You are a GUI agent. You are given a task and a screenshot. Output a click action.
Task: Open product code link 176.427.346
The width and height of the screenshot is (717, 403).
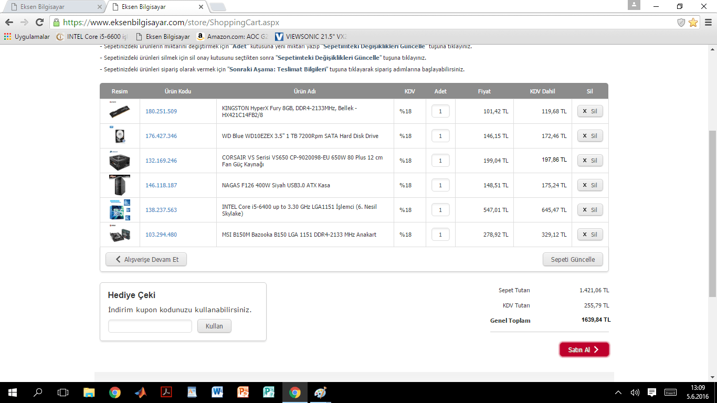(x=161, y=136)
